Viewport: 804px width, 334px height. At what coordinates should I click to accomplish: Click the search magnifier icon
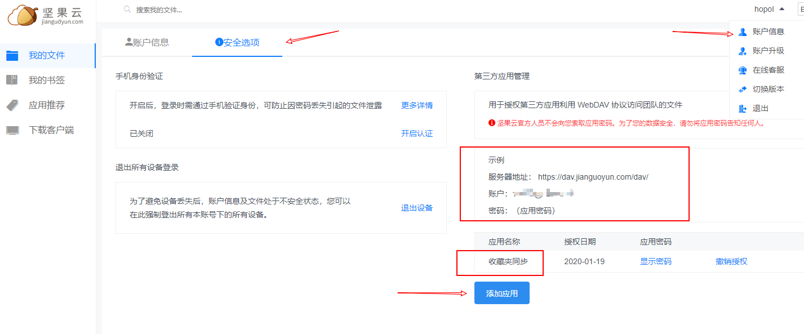point(127,10)
